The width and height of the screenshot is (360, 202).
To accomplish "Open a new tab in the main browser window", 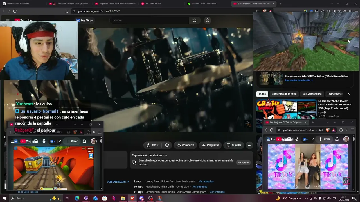I will (x=280, y=4).
